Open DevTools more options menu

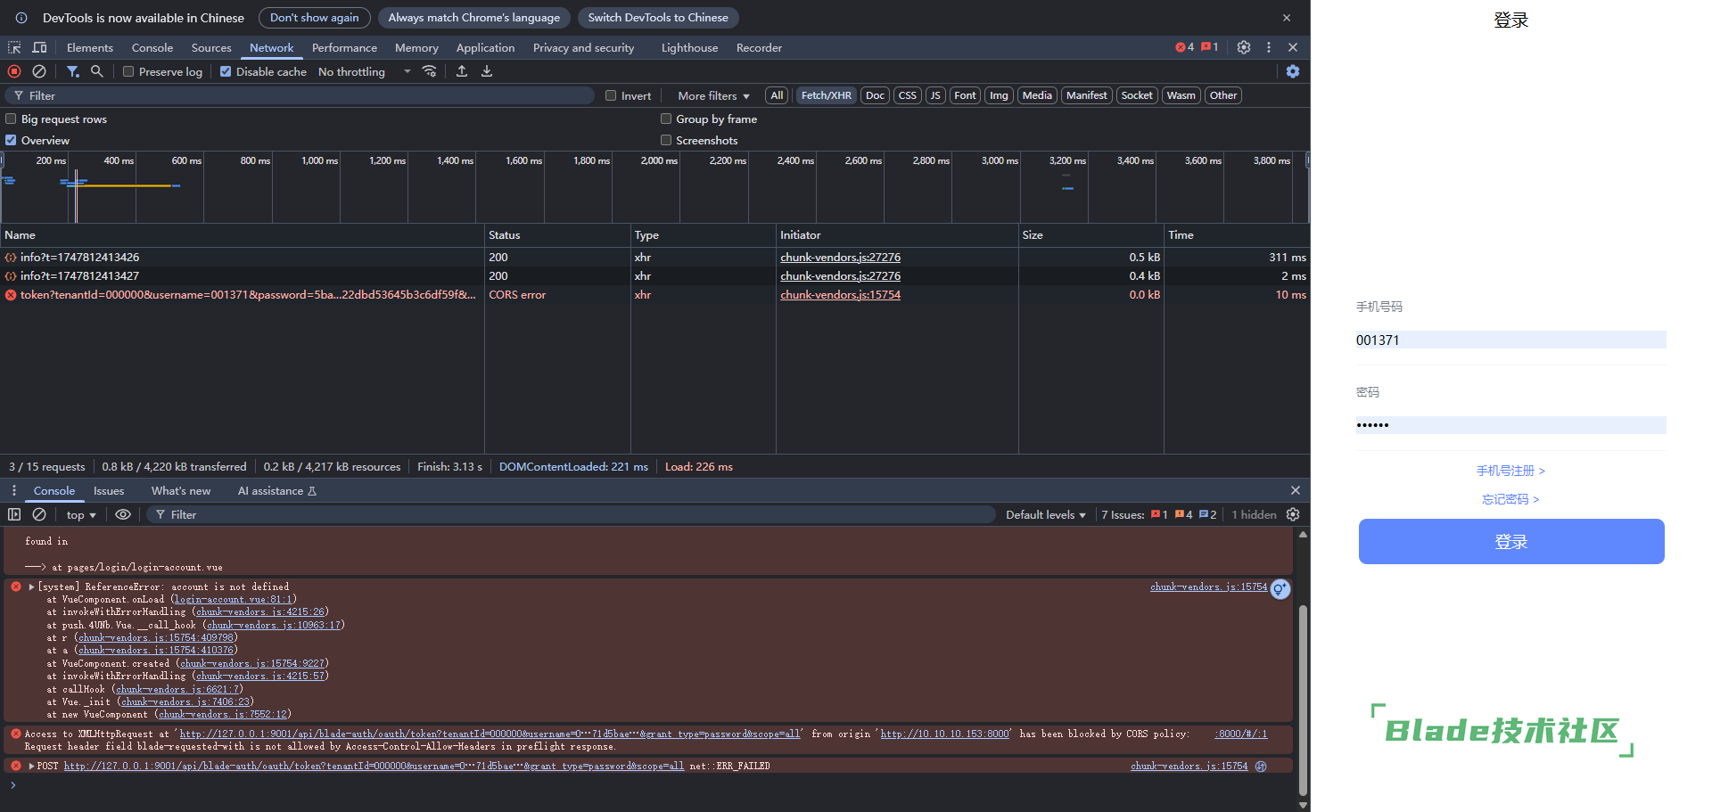pyautogui.click(x=1269, y=47)
